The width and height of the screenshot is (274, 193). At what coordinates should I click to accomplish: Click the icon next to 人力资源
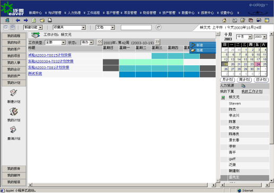pos(243,86)
